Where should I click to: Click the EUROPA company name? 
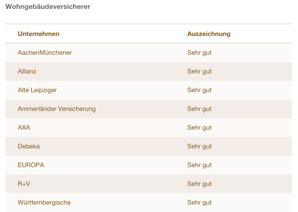tap(31, 165)
